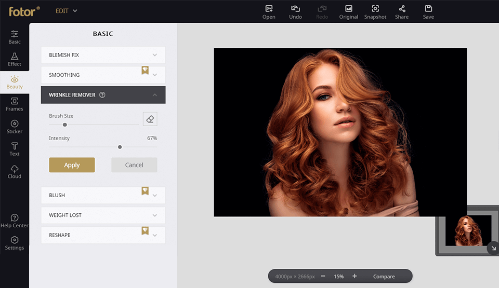Save the image using Save icon
The height and width of the screenshot is (288, 499).
click(x=428, y=11)
